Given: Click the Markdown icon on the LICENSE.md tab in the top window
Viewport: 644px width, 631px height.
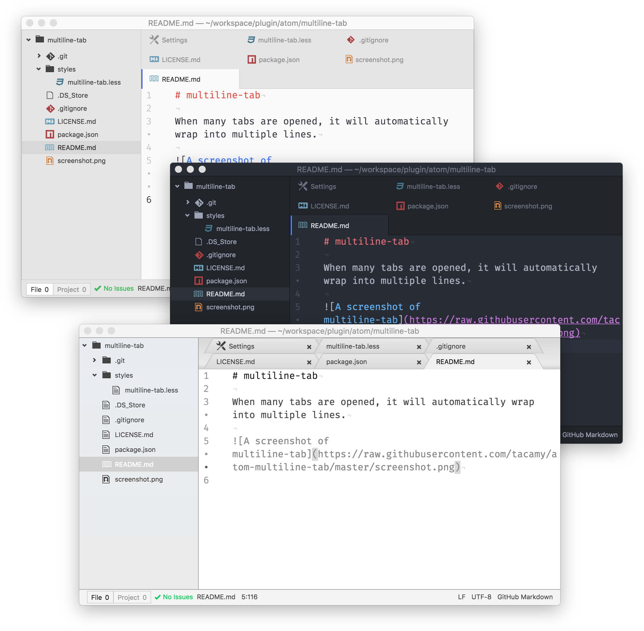Looking at the screenshot, I should [154, 60].
